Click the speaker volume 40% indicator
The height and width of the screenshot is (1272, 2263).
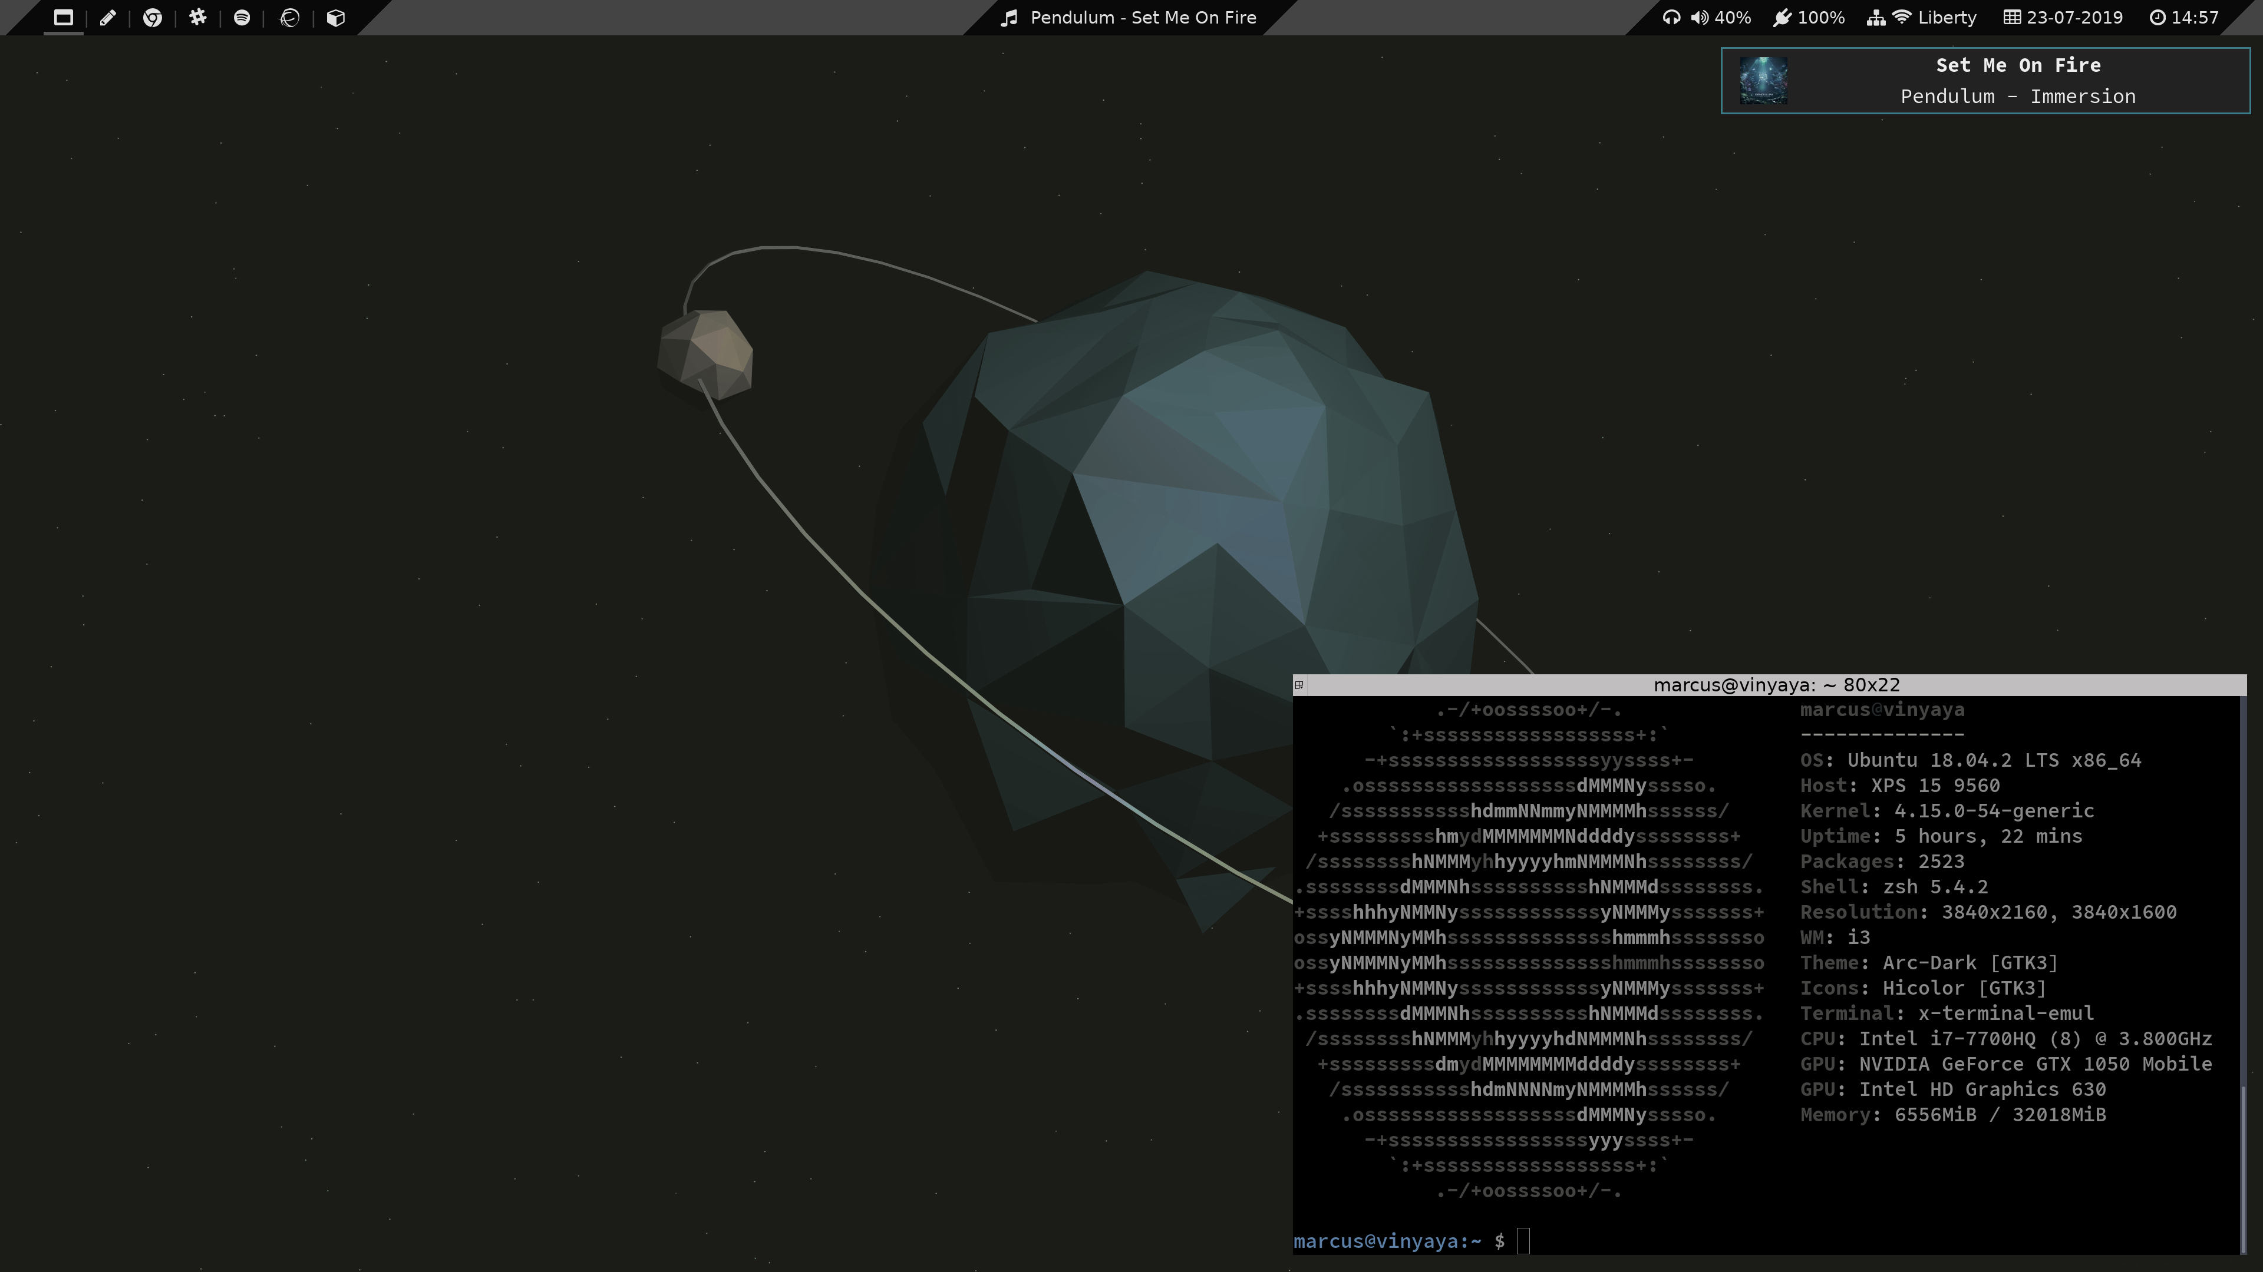[x=1720, y=18]
